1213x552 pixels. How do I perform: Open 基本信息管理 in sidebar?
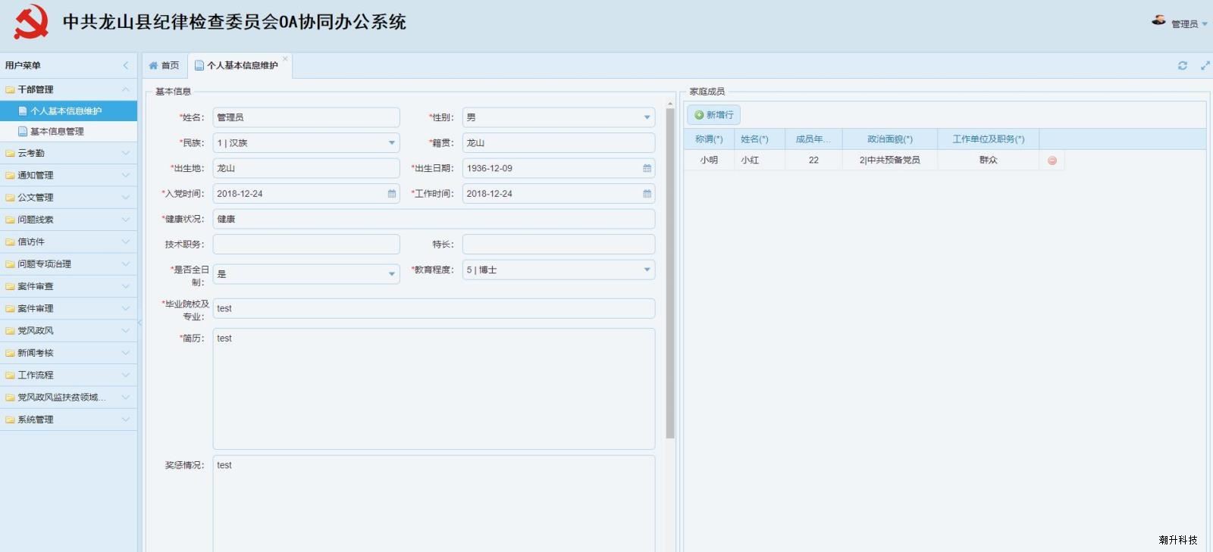[x=68, y=132]
